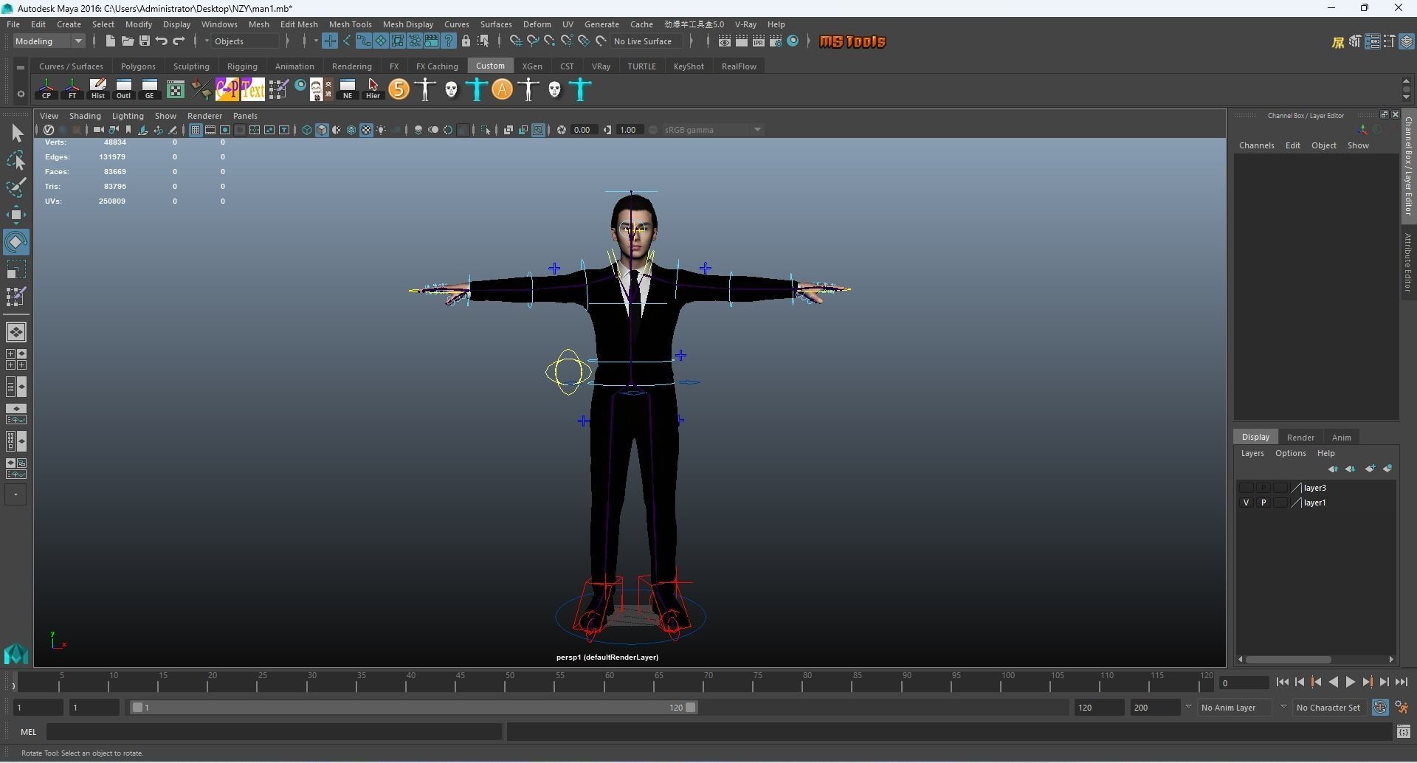Open the Layers menu in Layer Editor

[1252, 453]
